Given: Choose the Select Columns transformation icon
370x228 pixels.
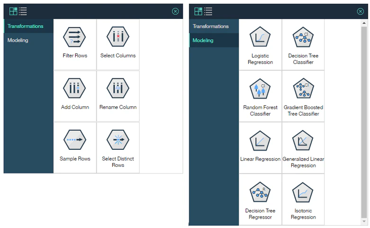Looking at the screenshot, I should pyautogui.click(x=118, y=37).
